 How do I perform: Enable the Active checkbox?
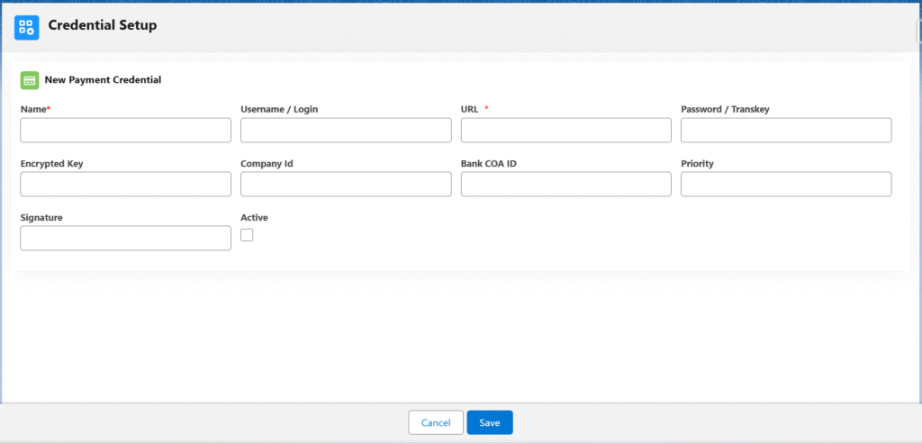click(247, 235)
